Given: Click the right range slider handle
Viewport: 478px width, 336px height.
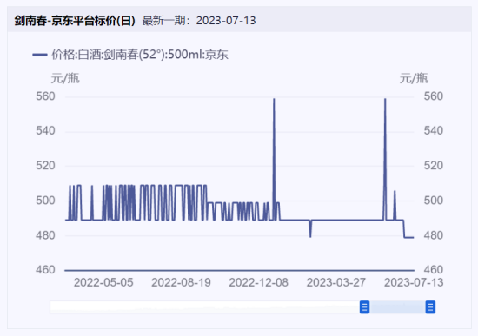Looking at the screenshot, I should 430,307.
